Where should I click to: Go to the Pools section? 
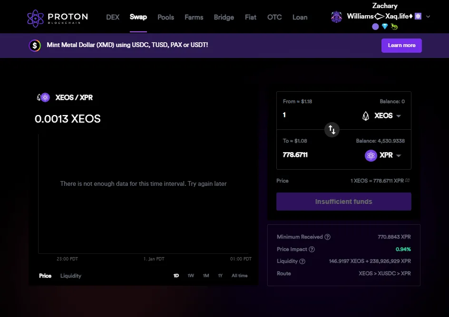pyautogui.click(x=166, y=17)
